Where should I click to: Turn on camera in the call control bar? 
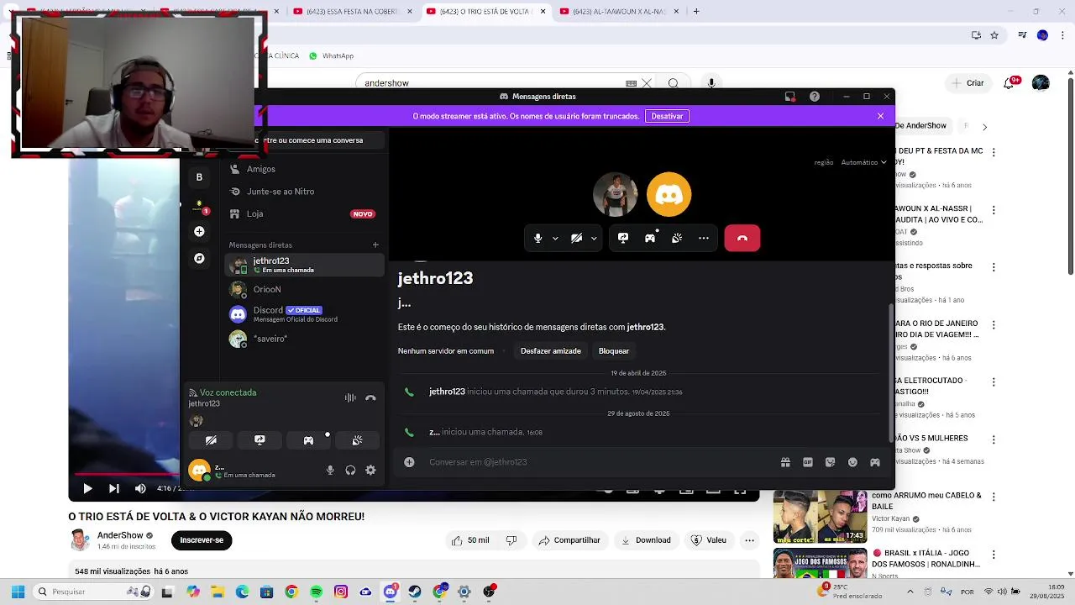[x=576, y=239]
